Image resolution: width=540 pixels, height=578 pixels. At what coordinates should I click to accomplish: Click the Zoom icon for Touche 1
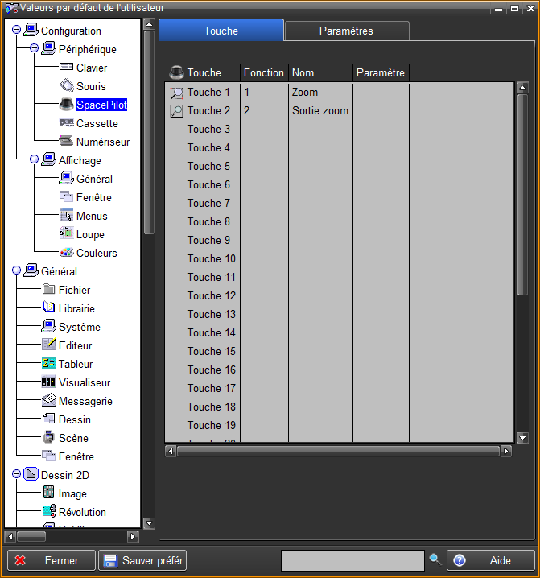(x=177, y=93)
